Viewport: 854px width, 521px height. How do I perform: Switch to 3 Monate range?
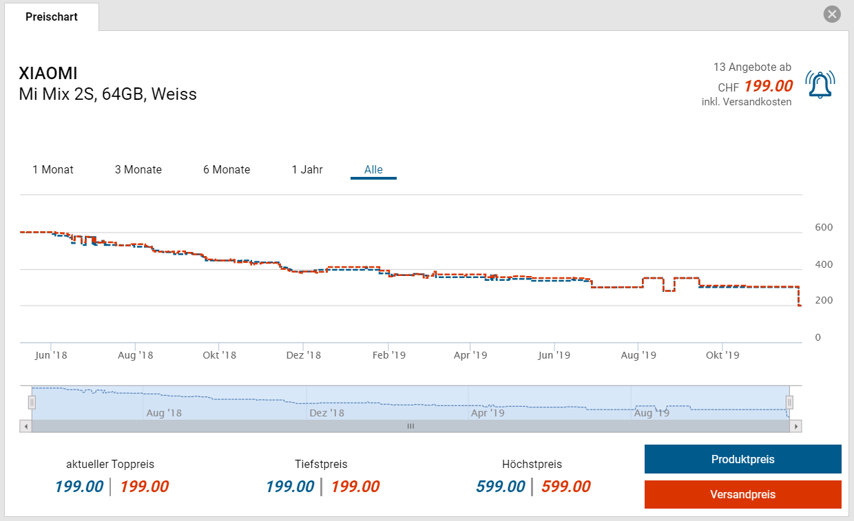[x=138, y=169]
